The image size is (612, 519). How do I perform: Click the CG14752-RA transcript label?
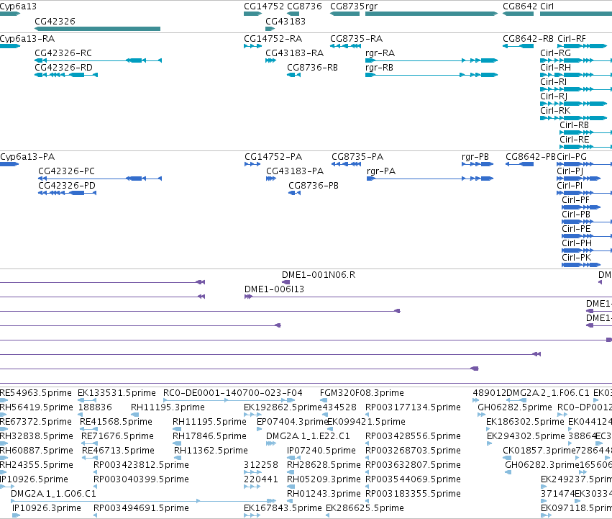point(273,39)
